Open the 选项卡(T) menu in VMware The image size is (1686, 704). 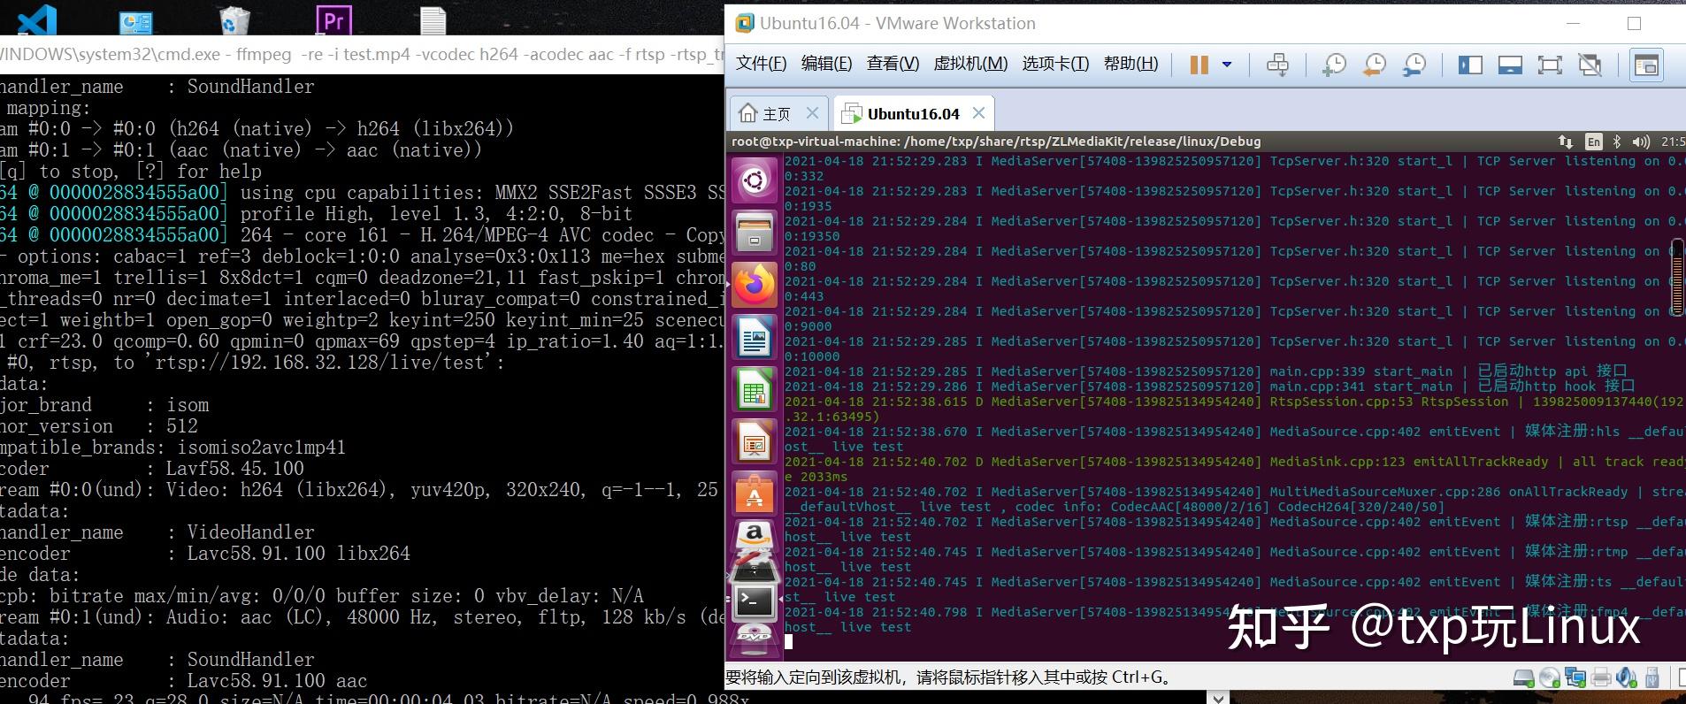pyautogui.click(x=1055, y=64)
